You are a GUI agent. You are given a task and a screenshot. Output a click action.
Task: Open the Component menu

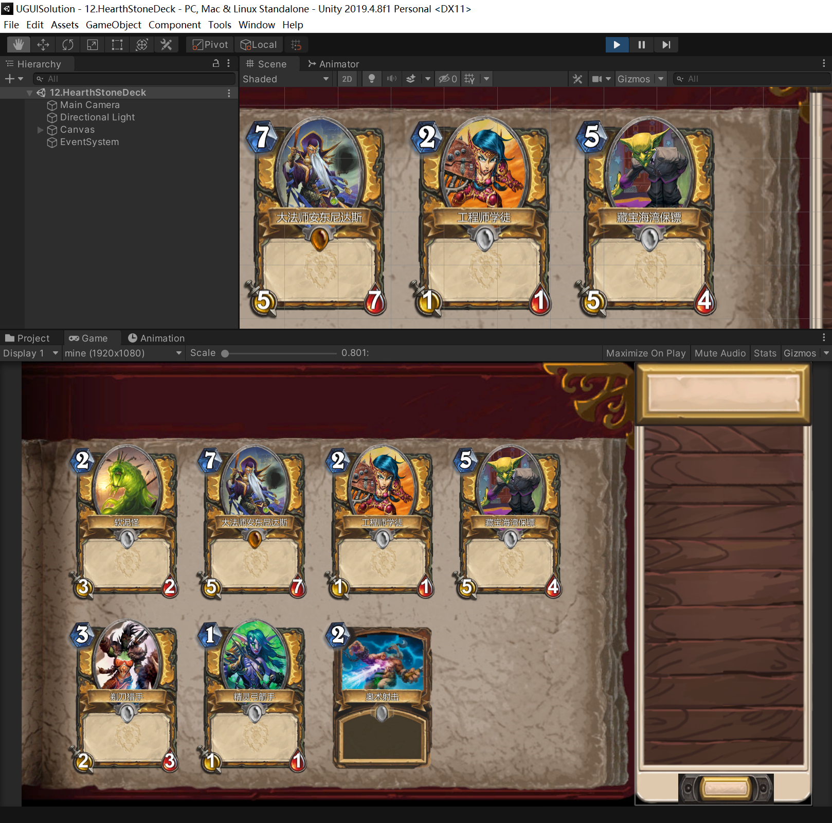[x=175, y=25]
